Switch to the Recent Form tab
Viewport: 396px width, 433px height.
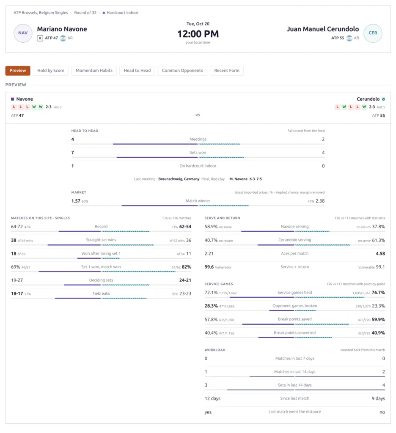(x=227, y=71)
